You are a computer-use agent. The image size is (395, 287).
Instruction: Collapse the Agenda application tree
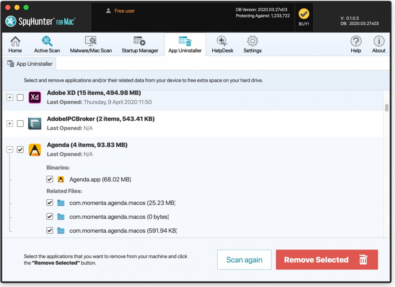10,150
